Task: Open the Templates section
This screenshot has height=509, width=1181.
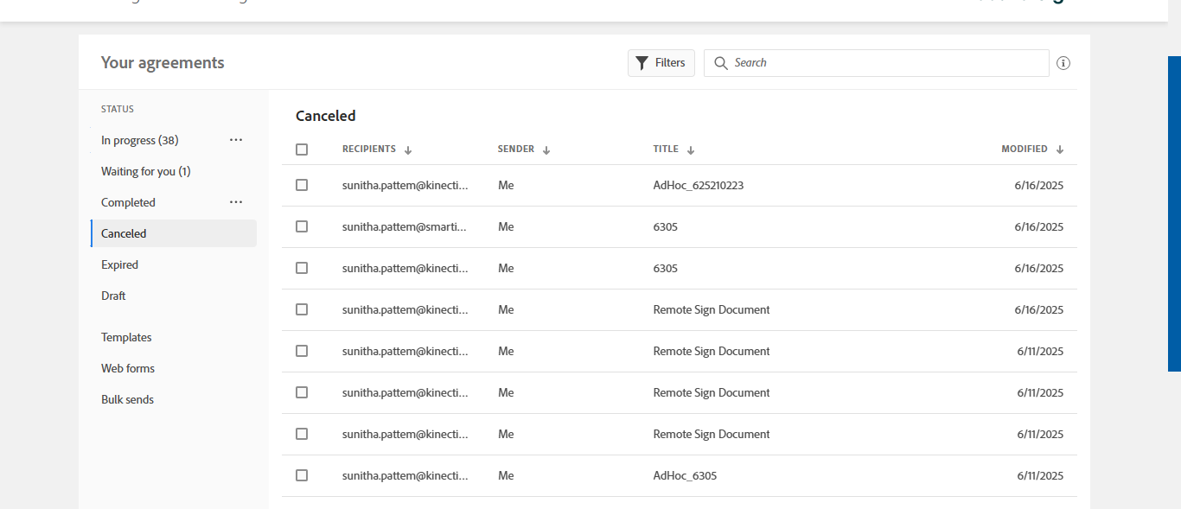Action: (126, 337)
